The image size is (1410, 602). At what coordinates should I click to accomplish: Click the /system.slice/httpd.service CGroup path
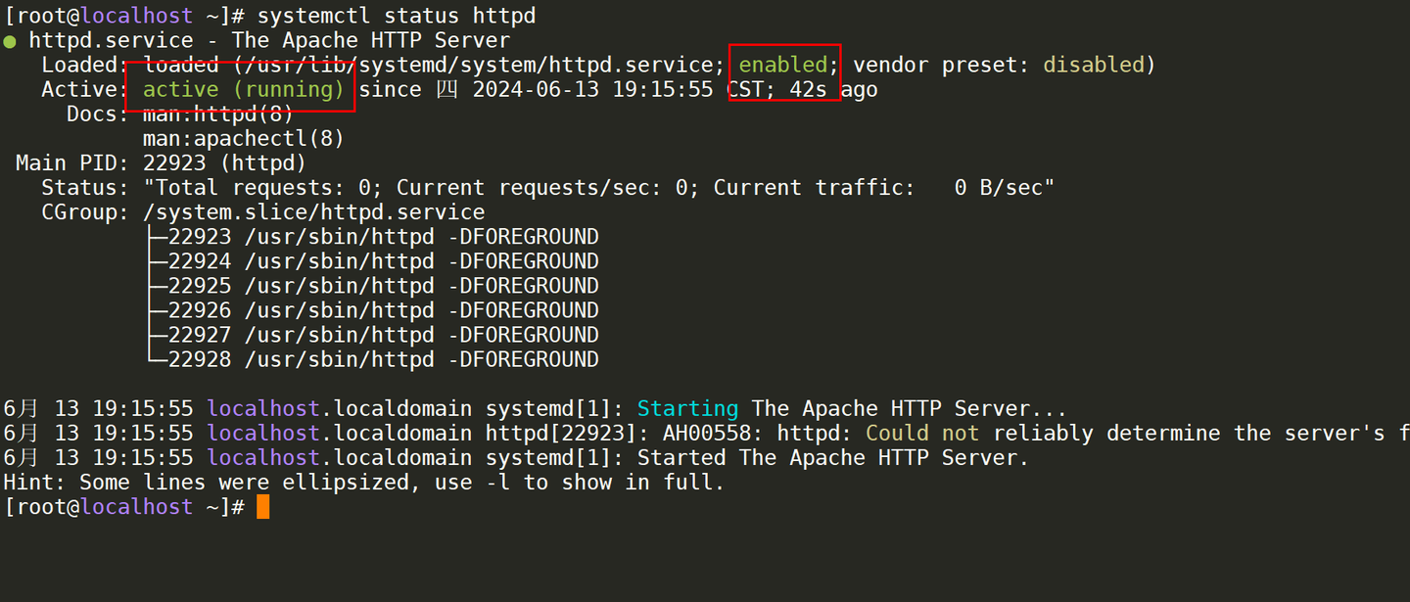pyautogui.click(x=313, y=212)
